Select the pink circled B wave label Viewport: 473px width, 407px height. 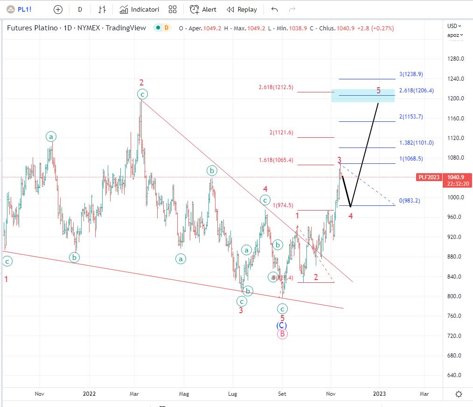(282, 334)
